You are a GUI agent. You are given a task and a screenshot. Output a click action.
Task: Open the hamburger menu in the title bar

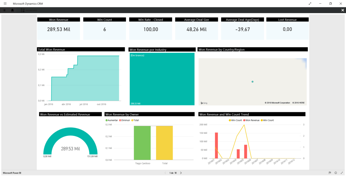click(5, 3)
